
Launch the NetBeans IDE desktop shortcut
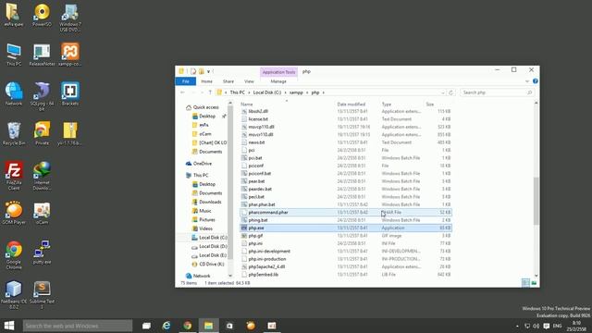(14, 294)
